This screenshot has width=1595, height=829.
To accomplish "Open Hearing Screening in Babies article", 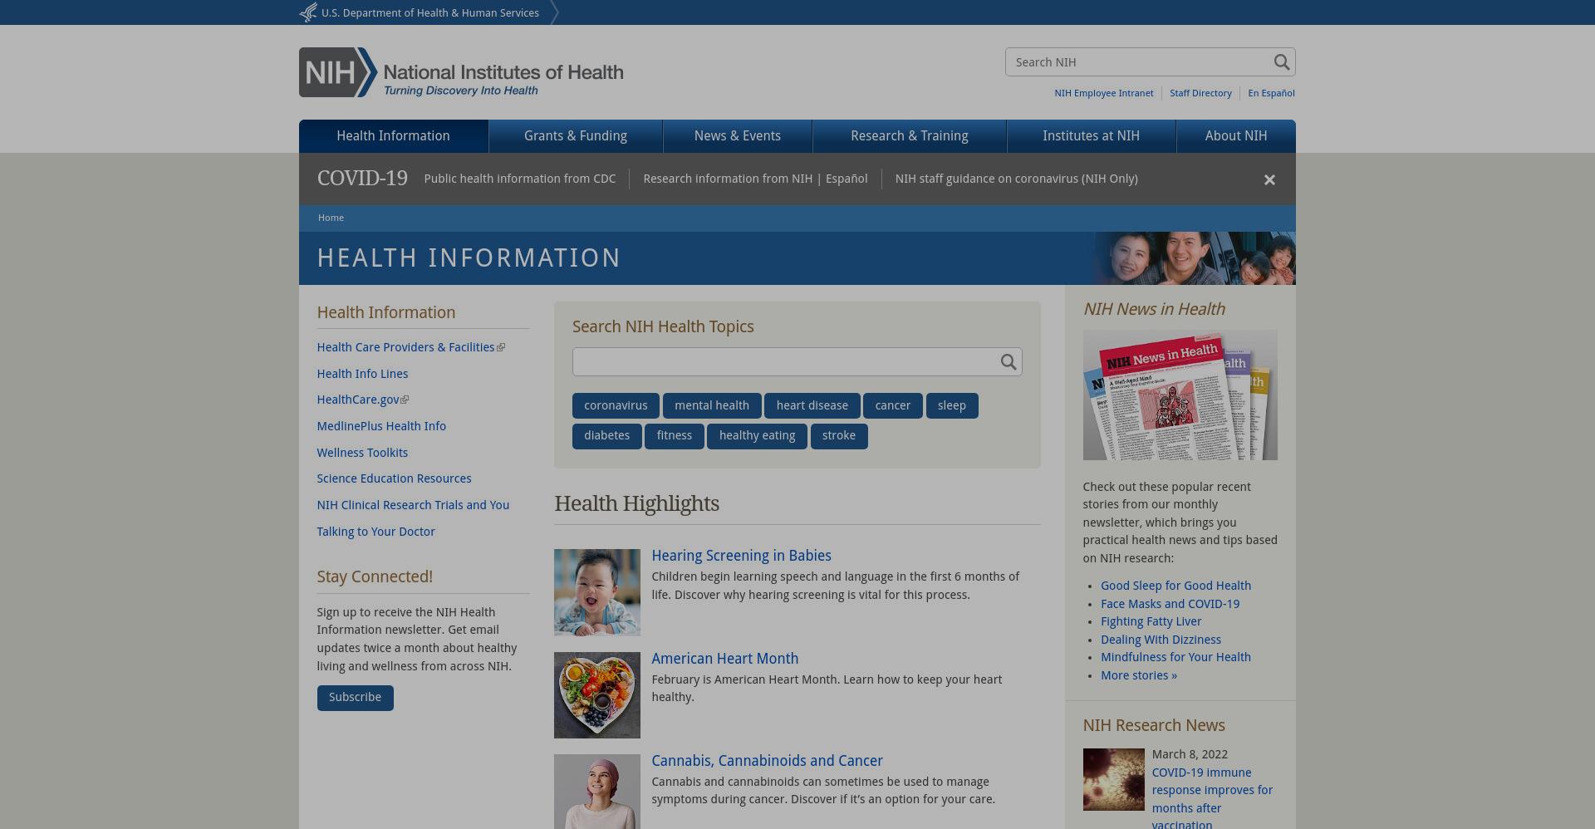I will point(741,556).
